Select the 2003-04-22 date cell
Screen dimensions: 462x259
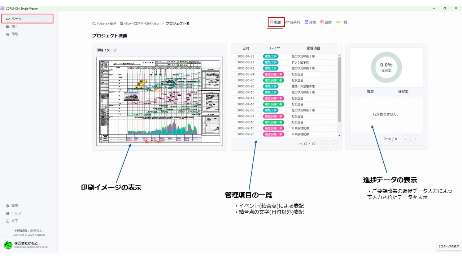click(x=246, y=56)
